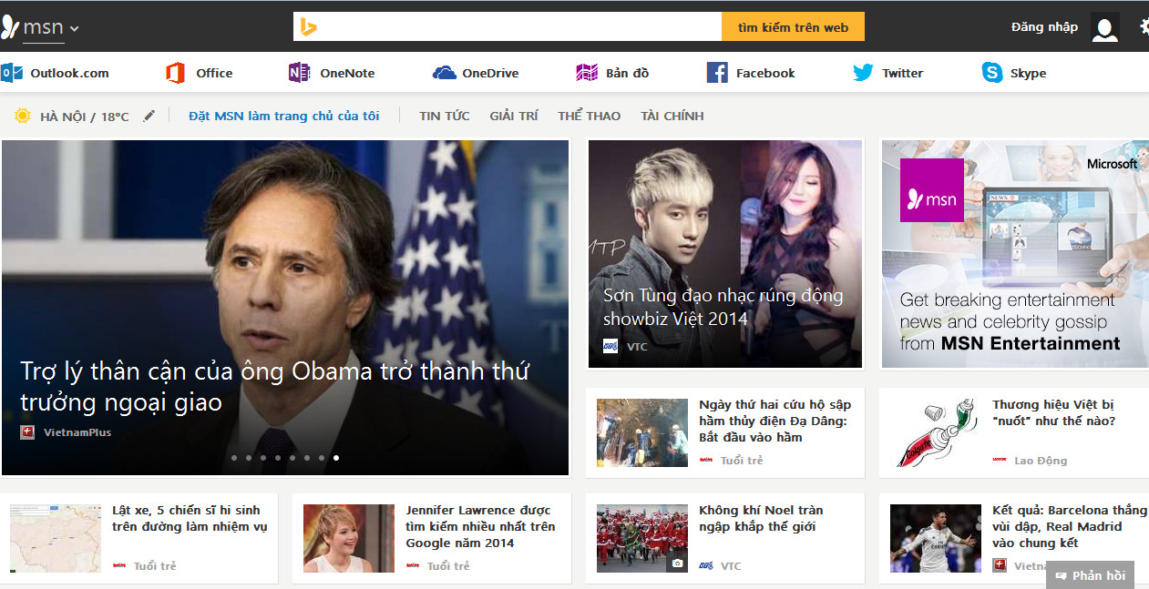Edit Hà Nội weather location pencil icon
The height and width of the screenshot is (589, 1149).
pyautogui.click(x=149, y=116)
